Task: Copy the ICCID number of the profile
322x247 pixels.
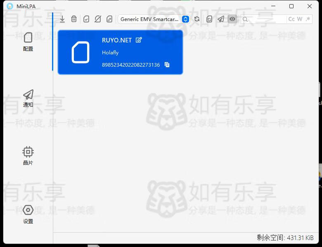Action: click(x=167, y=65)
